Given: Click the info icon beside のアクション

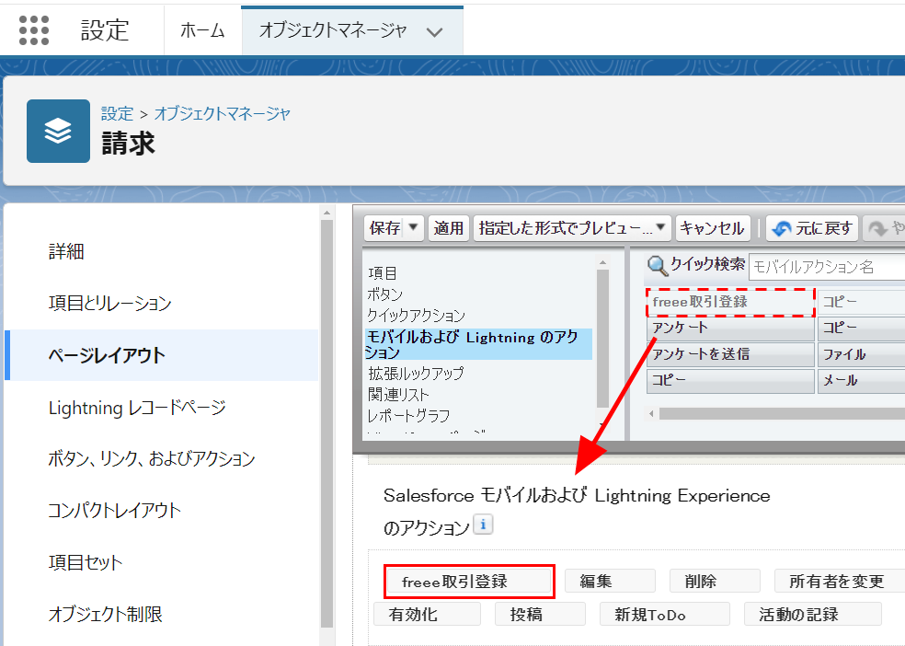Looking at the screenshot, I should 484,525.
